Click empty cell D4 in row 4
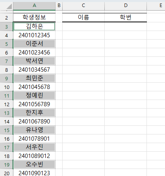 point(126,35)
